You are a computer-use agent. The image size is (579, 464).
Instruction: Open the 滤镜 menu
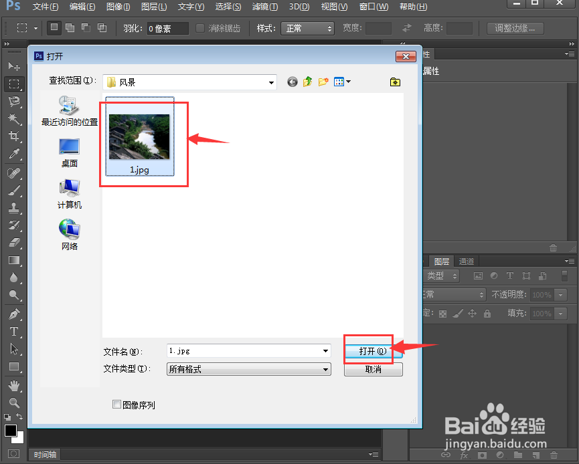coord(265,7)
